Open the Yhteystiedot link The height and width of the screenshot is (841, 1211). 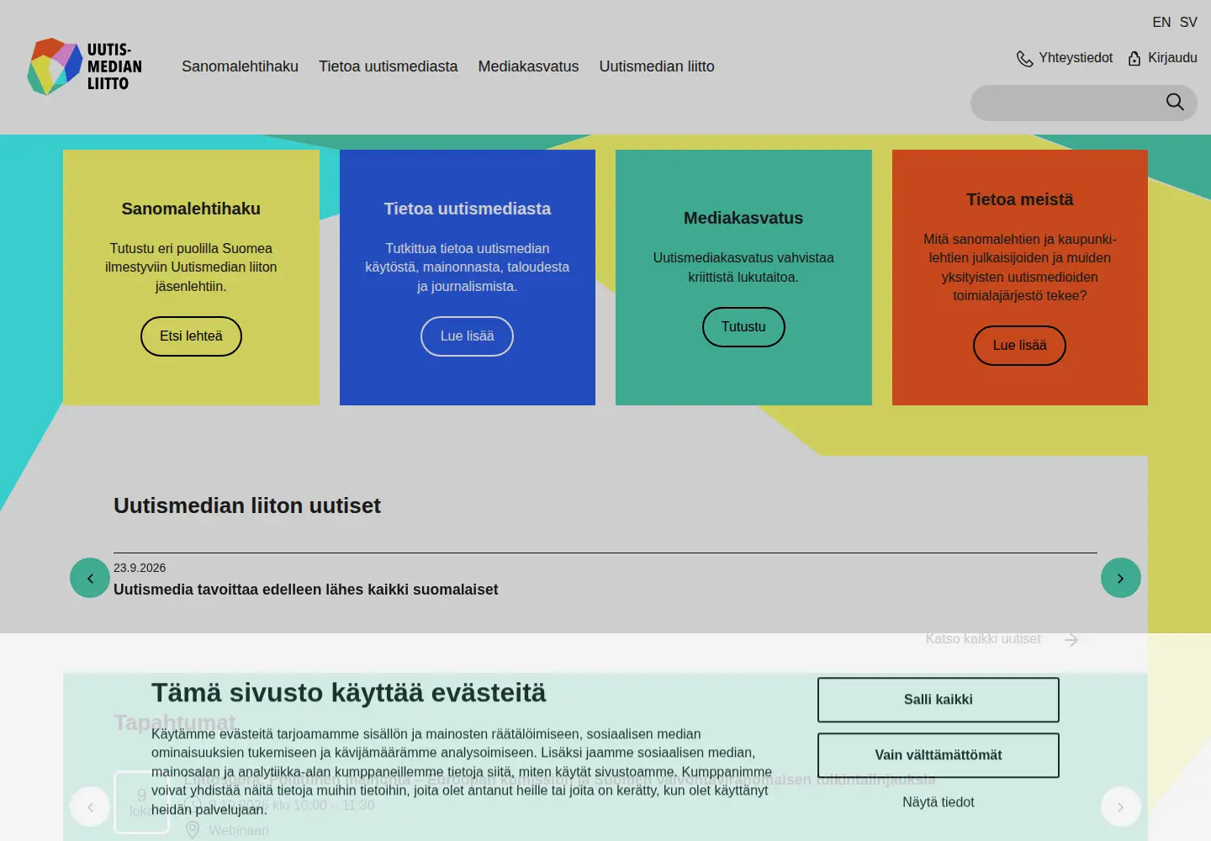tap(1076, 58)
